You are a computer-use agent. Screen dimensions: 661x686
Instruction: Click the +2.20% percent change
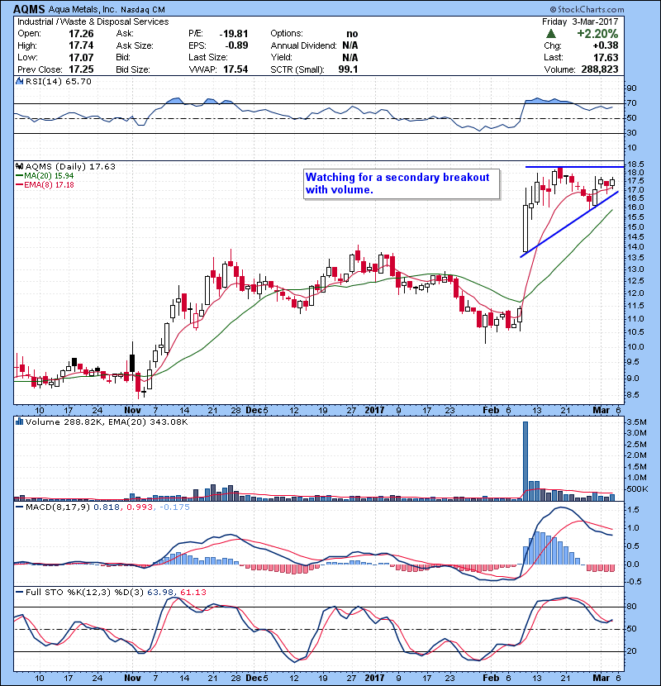597,34
